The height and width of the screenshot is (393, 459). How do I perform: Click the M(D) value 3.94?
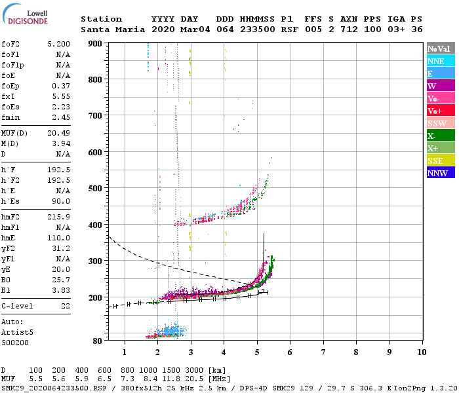61,144
